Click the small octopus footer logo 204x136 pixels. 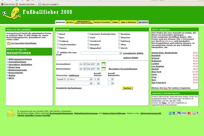coord(11,113)
